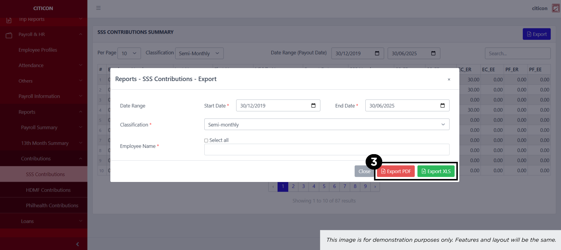This screenshot has width=561, height=250.
Task: Collapse the sidebar with bottom arrow
Action: coord(78,244)
